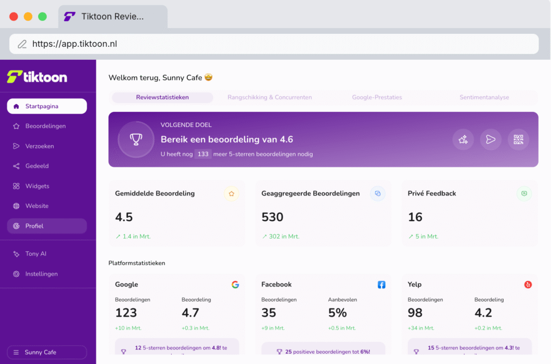
Task: Open Widgets from the sidebar
Action: [37, 186]
